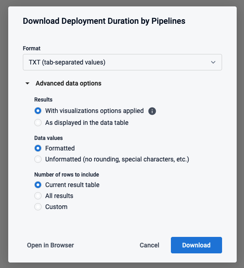Viewport: 244px width, 268px height.
Task: Click the Format field label
Action: coord(32,48)
